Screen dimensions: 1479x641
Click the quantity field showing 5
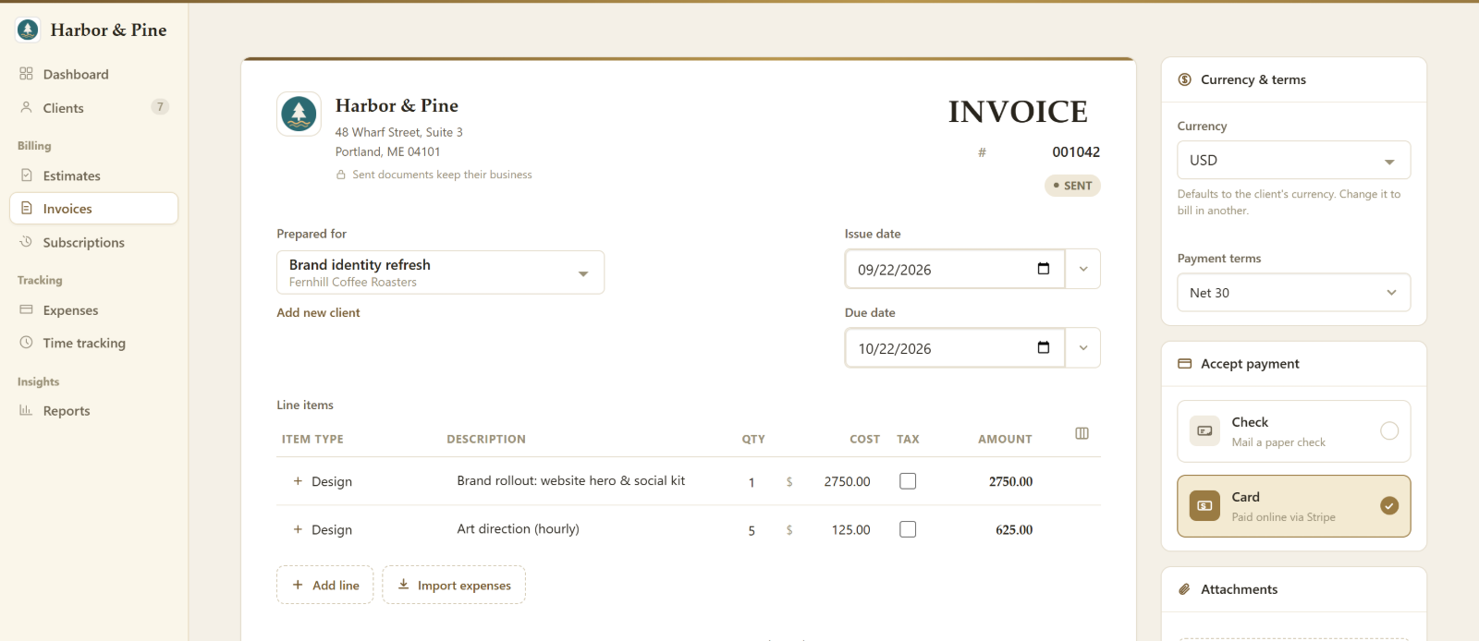(752, 530)
